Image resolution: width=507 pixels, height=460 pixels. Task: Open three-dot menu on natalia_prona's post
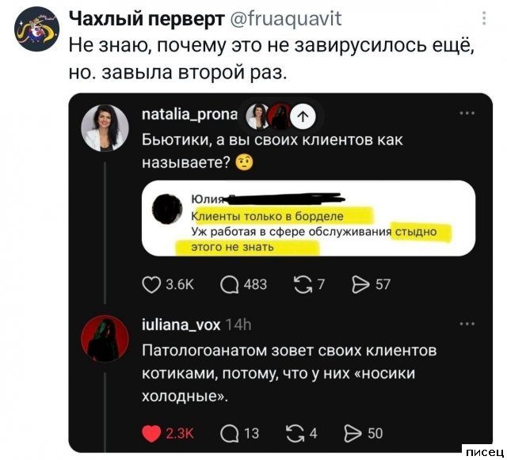point(467,113)
